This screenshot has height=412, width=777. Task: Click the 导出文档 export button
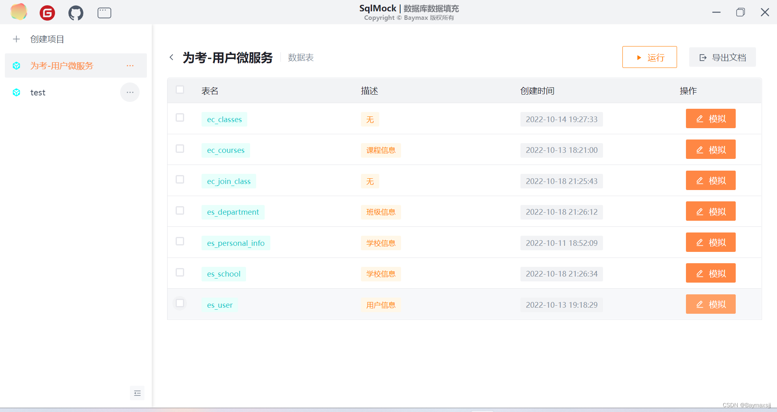722,57
